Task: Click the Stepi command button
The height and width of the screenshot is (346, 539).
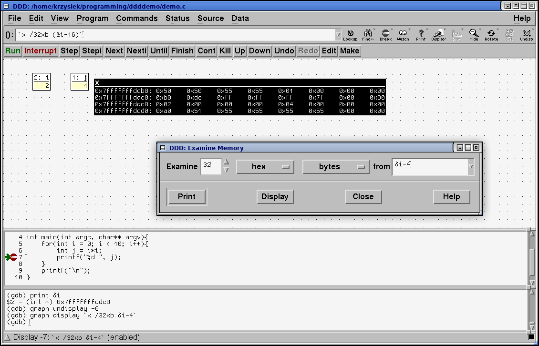Action: [92, 51]
